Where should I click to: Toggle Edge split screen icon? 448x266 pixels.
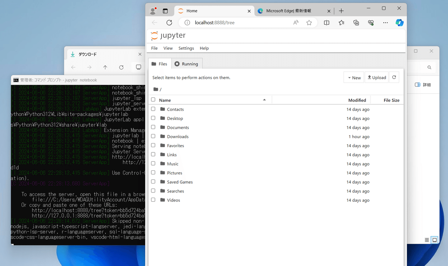[327, 22]
